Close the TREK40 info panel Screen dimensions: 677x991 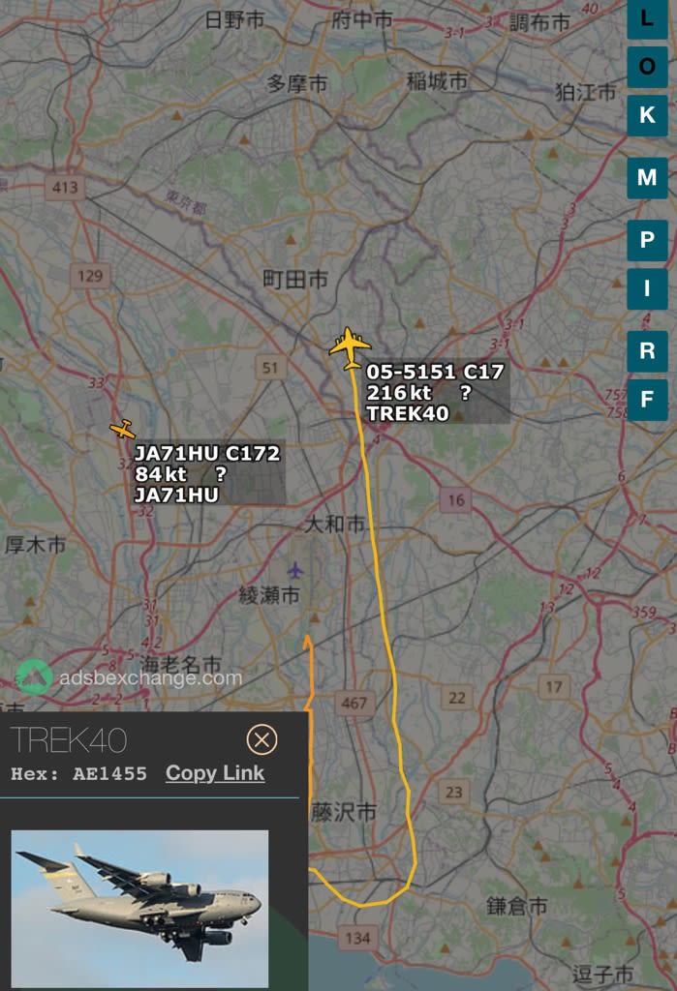pyautogui.click(x=262, y=739)
